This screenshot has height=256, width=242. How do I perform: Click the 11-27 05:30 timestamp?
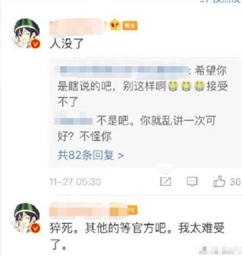pos(75,182)
